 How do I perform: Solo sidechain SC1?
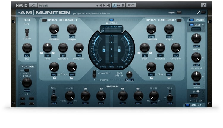click(x=22, y=104)
